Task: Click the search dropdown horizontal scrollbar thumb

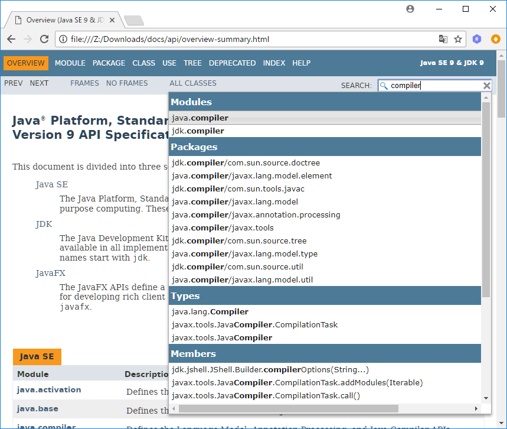Action: click(289, 408)
